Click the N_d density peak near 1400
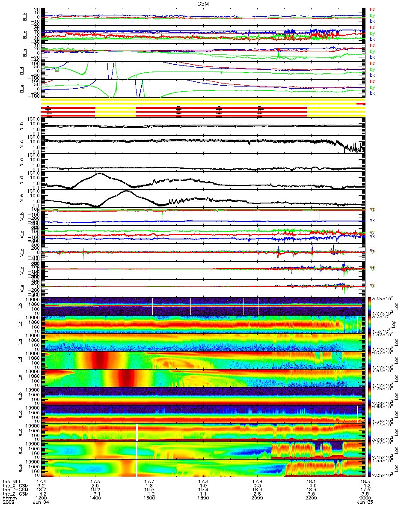398x514 pixels. click(100, 173)
